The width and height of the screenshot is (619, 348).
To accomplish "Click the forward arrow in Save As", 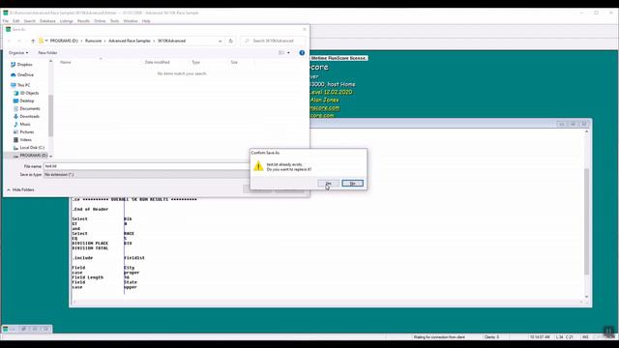I will (x=19, y=41).
